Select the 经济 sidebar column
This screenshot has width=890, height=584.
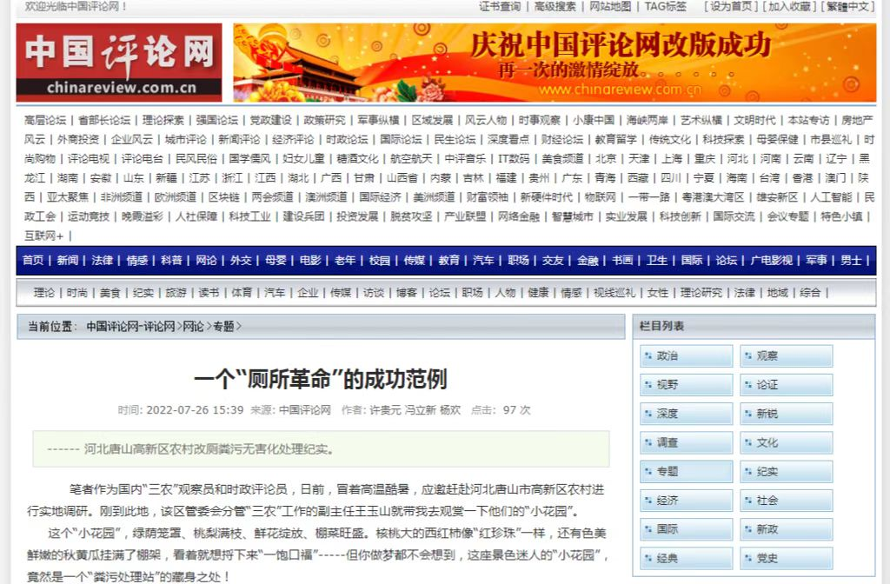tap(686, 501)
